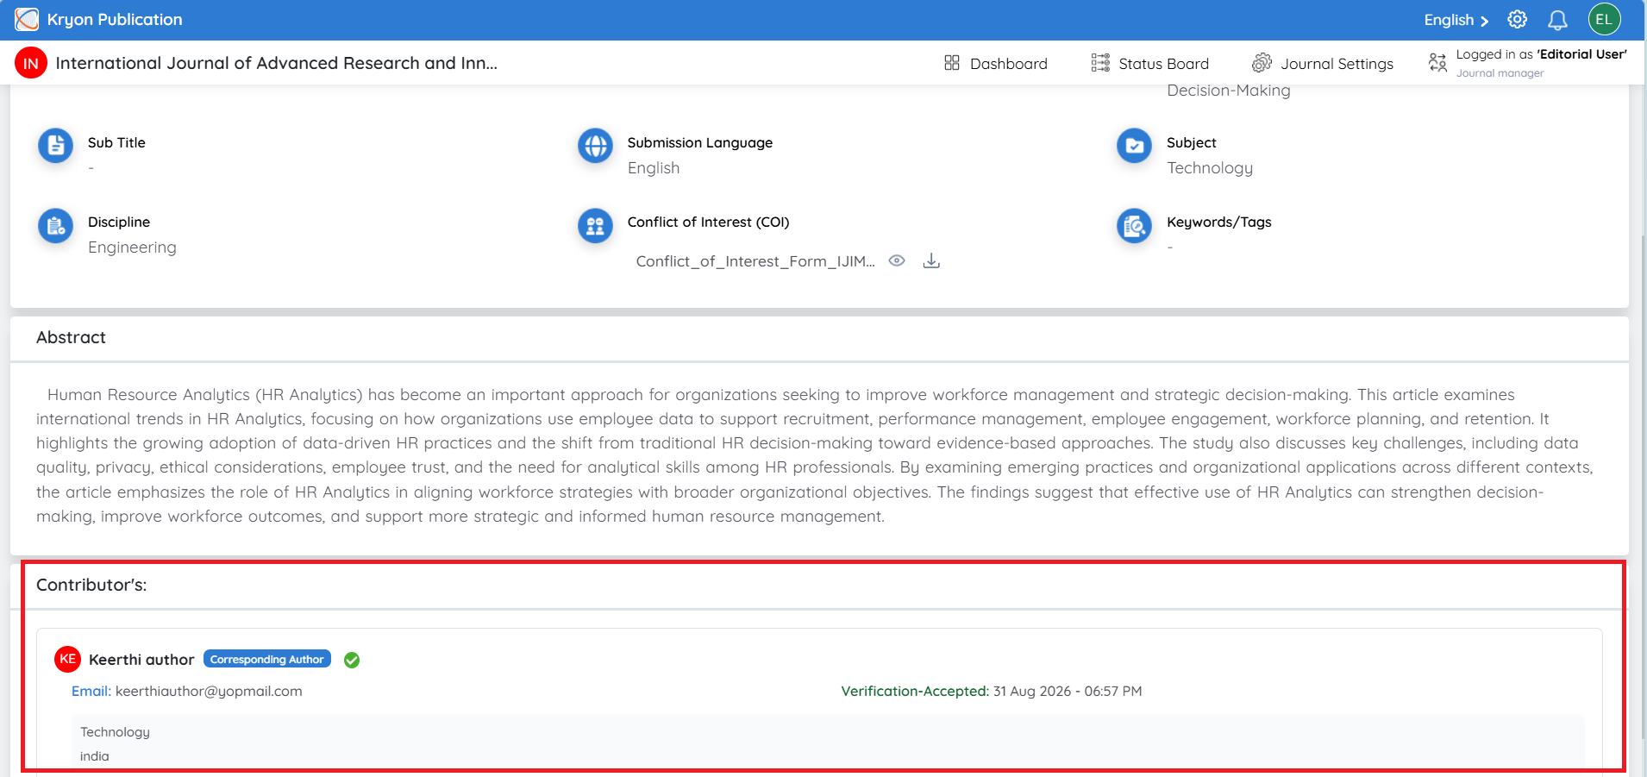1647x777 pixels.
Task: Click the International Journal of Advanced Research title
Action: (x=277, y=63)
